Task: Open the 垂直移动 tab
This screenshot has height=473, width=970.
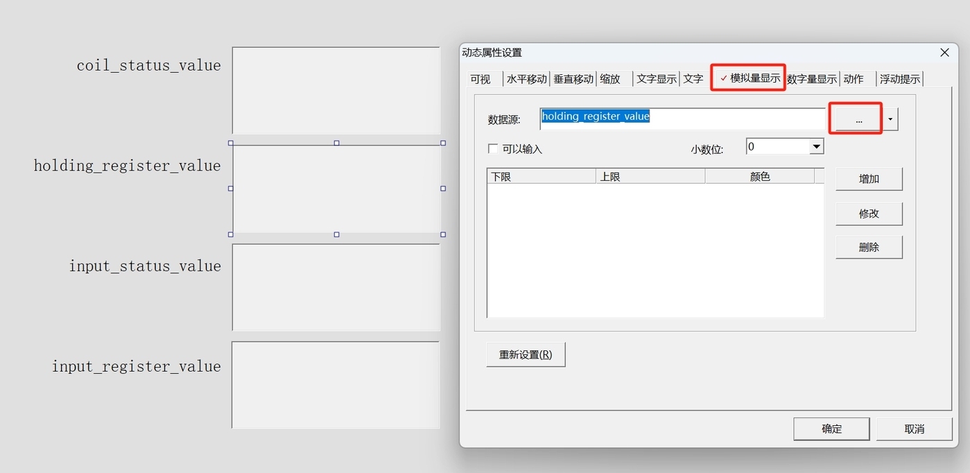Action: [573, 79]
